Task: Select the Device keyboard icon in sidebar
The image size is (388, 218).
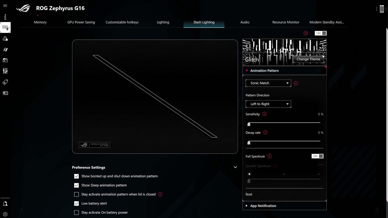Action: pos(5,28)
